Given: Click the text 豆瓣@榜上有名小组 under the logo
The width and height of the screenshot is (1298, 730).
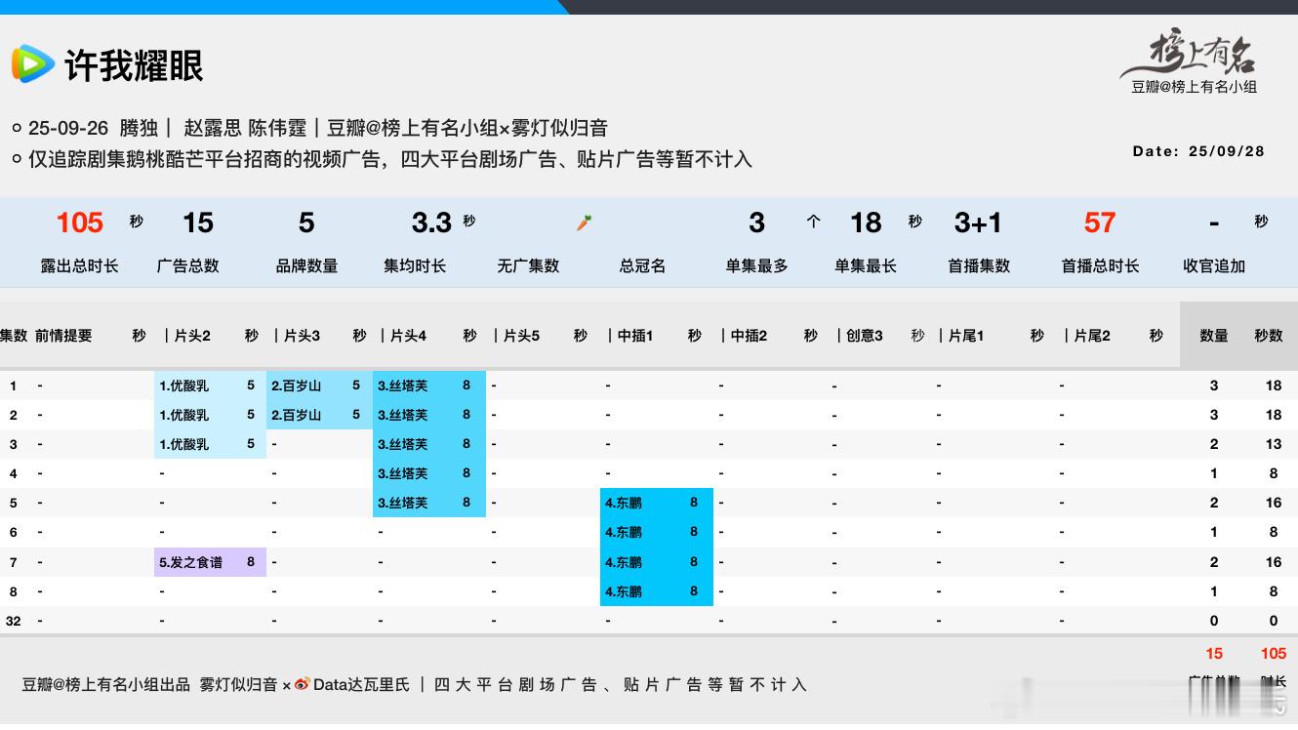Looking at the screenshot, I should coord(1194,87).
